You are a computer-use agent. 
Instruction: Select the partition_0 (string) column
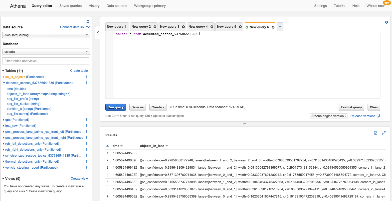[29, 109]
